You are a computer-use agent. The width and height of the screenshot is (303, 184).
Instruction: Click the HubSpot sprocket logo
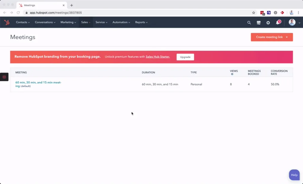coord(7,22)
